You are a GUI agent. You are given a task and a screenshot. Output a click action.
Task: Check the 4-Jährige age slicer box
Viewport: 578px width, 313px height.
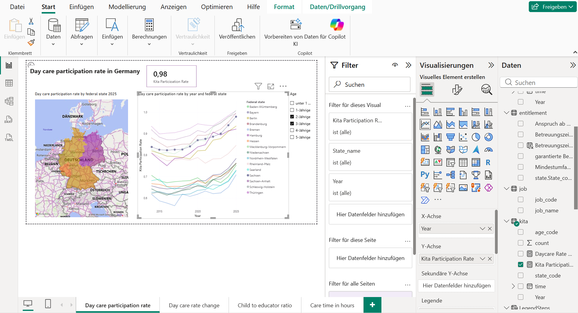click(292, 130)
